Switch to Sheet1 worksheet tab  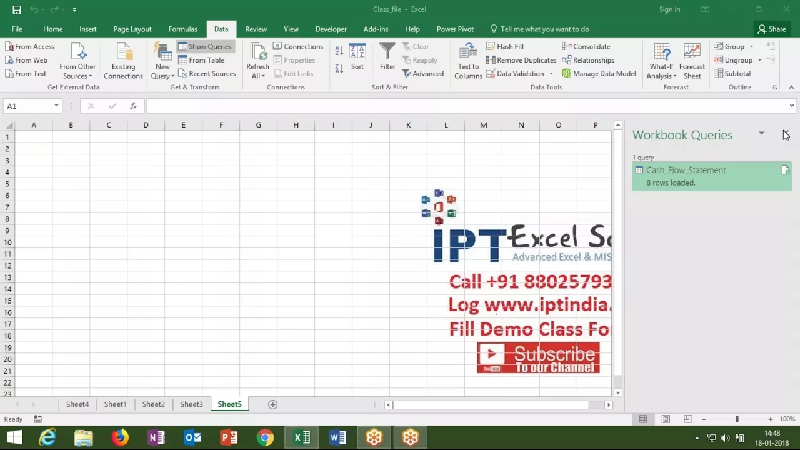[115, 404]
